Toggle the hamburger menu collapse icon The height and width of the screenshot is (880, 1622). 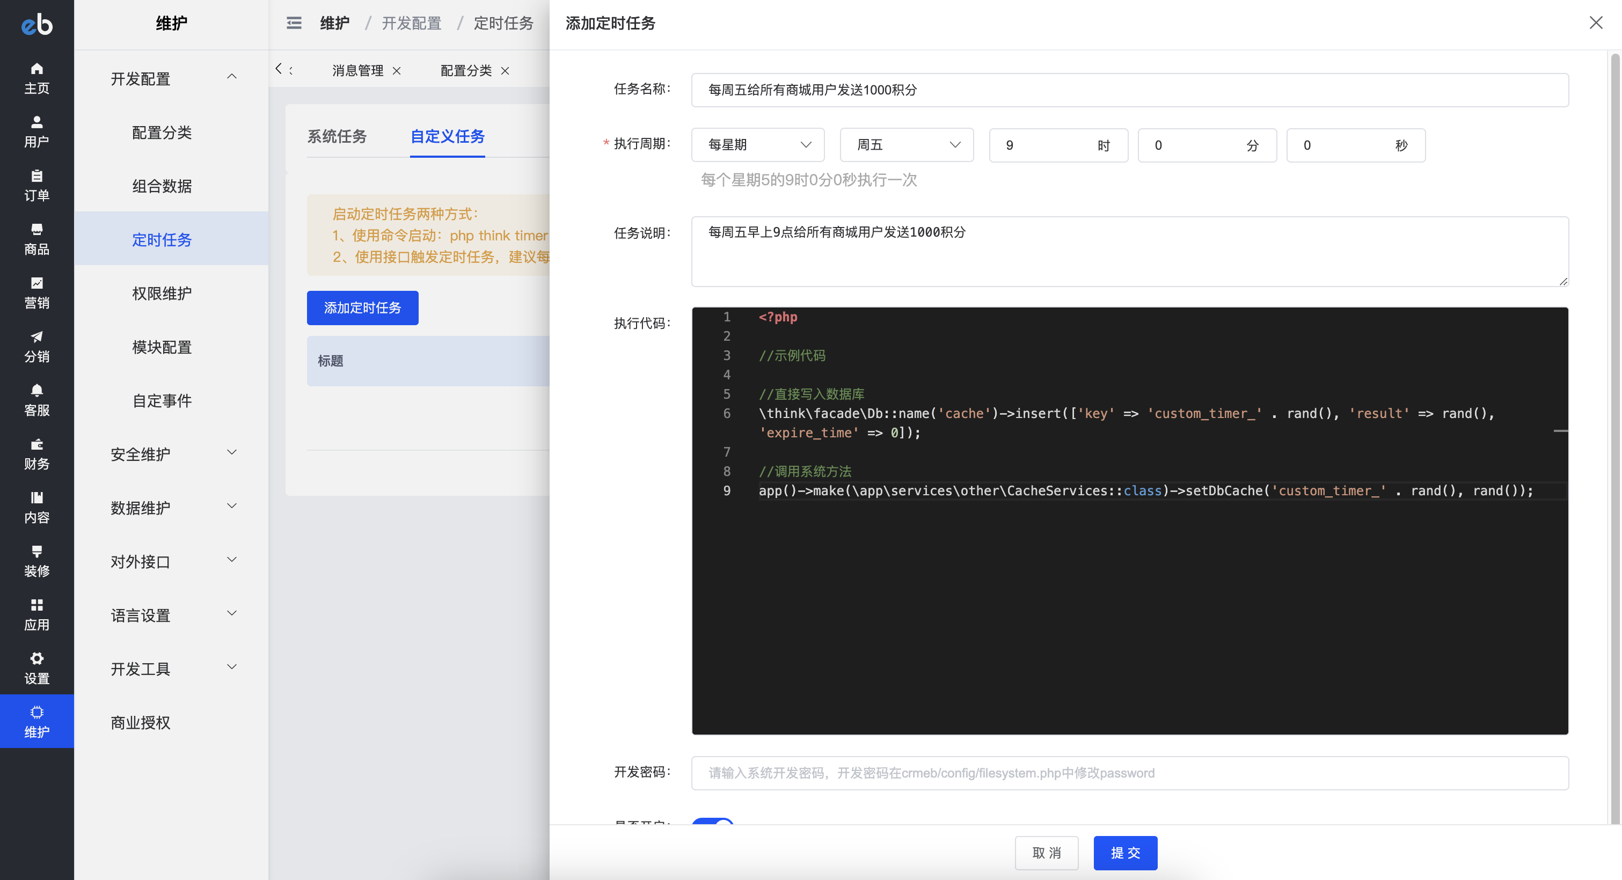click(294, 23)
